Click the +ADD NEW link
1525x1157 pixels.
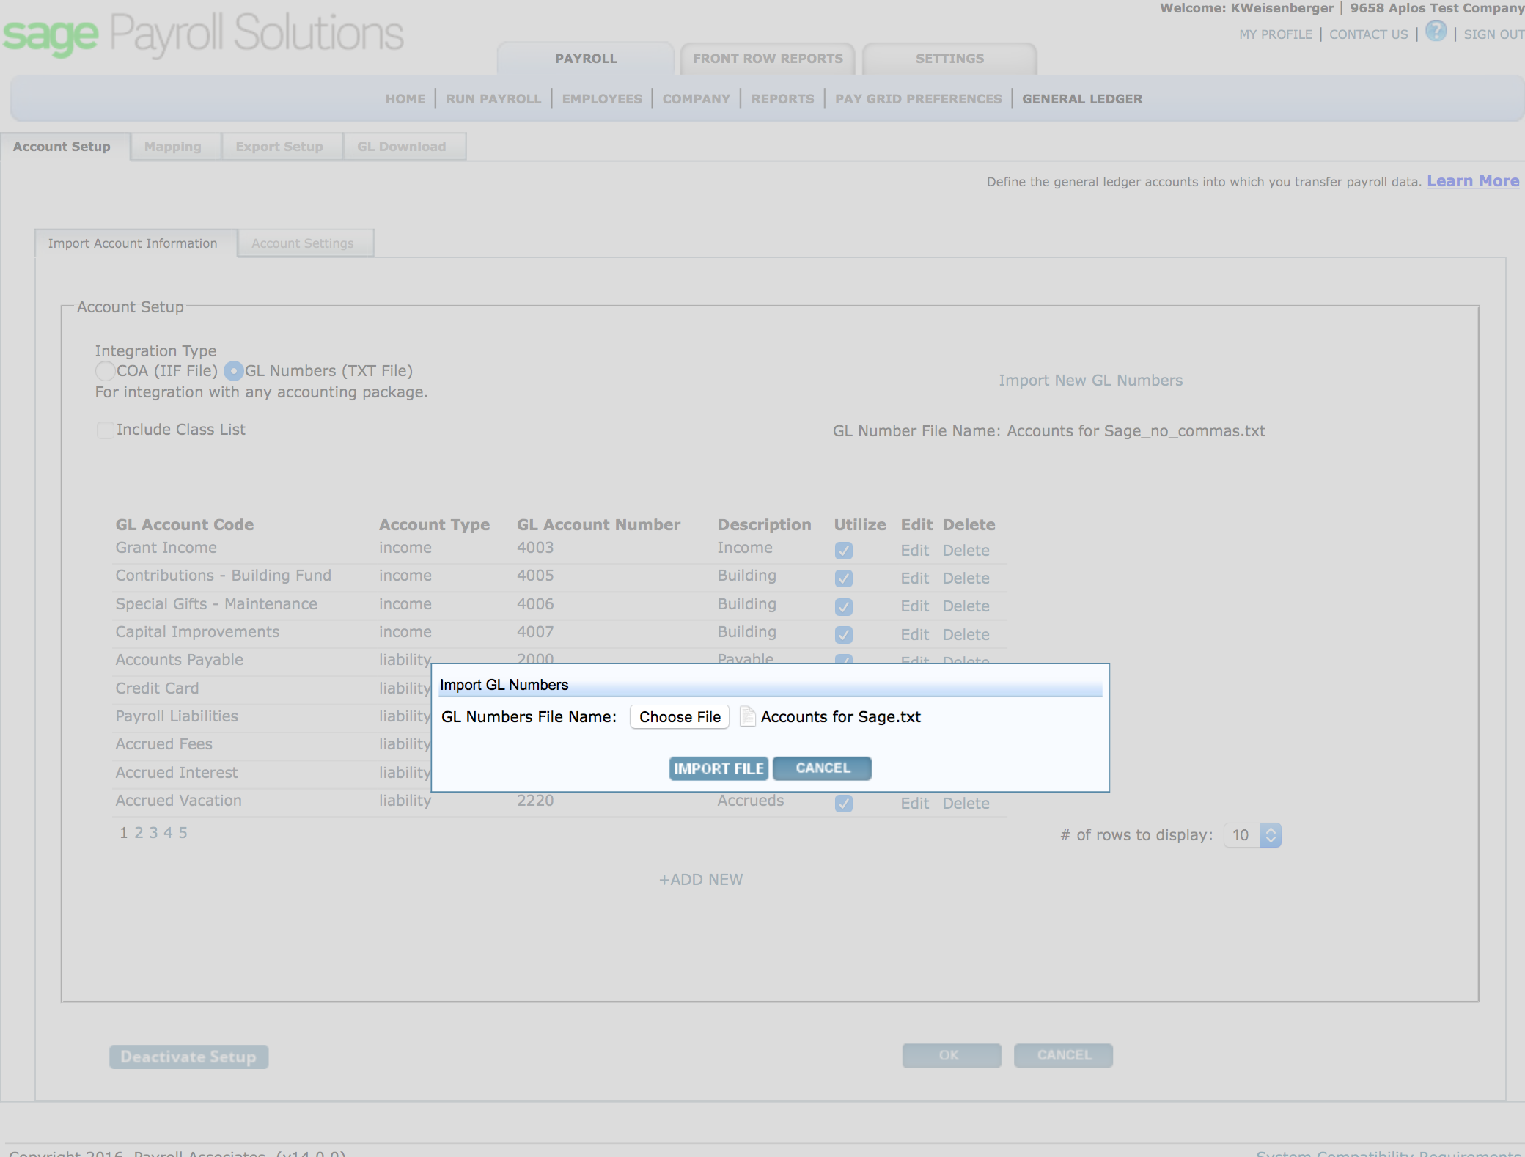pyautogui.click(x=701, y=879)
